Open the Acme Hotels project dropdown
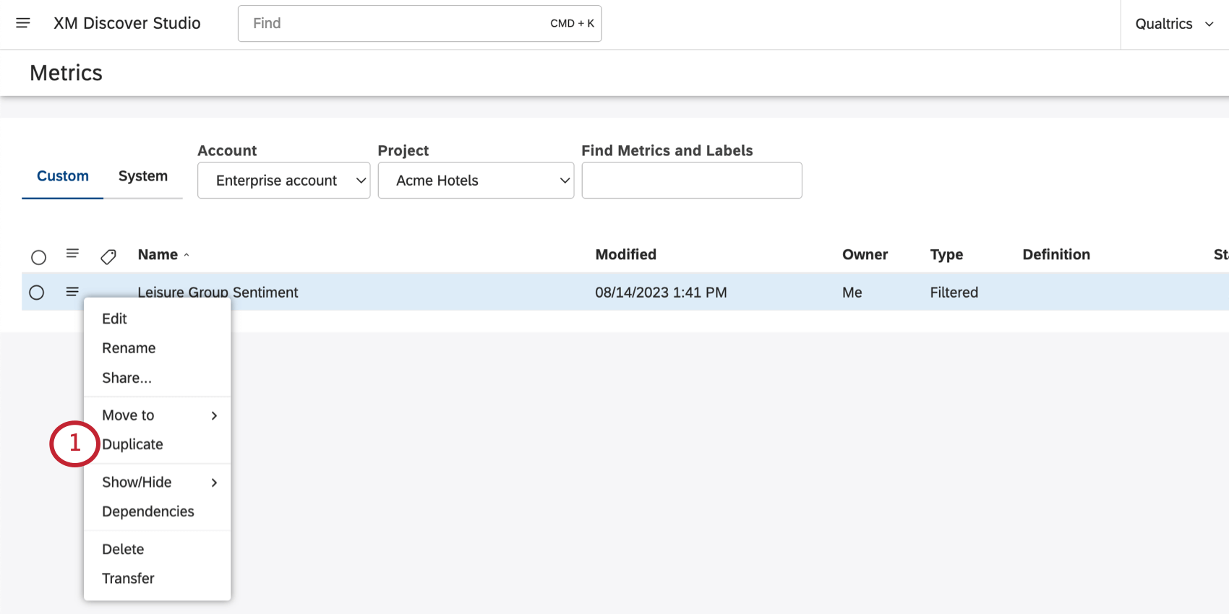The image size is (1229, 614). pyautogui.click(x=476, y=181)
